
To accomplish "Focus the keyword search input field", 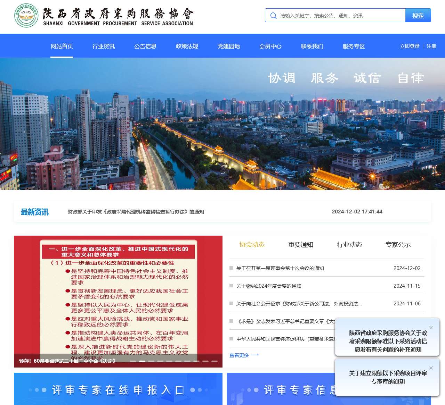I will (x=342, y=16).
